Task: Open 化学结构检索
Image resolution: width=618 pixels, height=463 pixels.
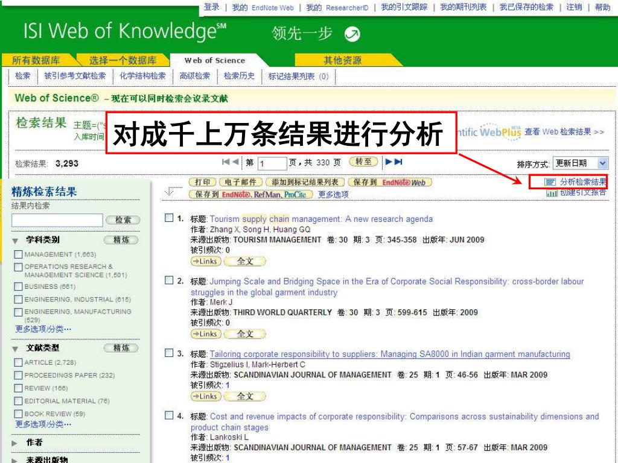Action: [x=142, y=76]
